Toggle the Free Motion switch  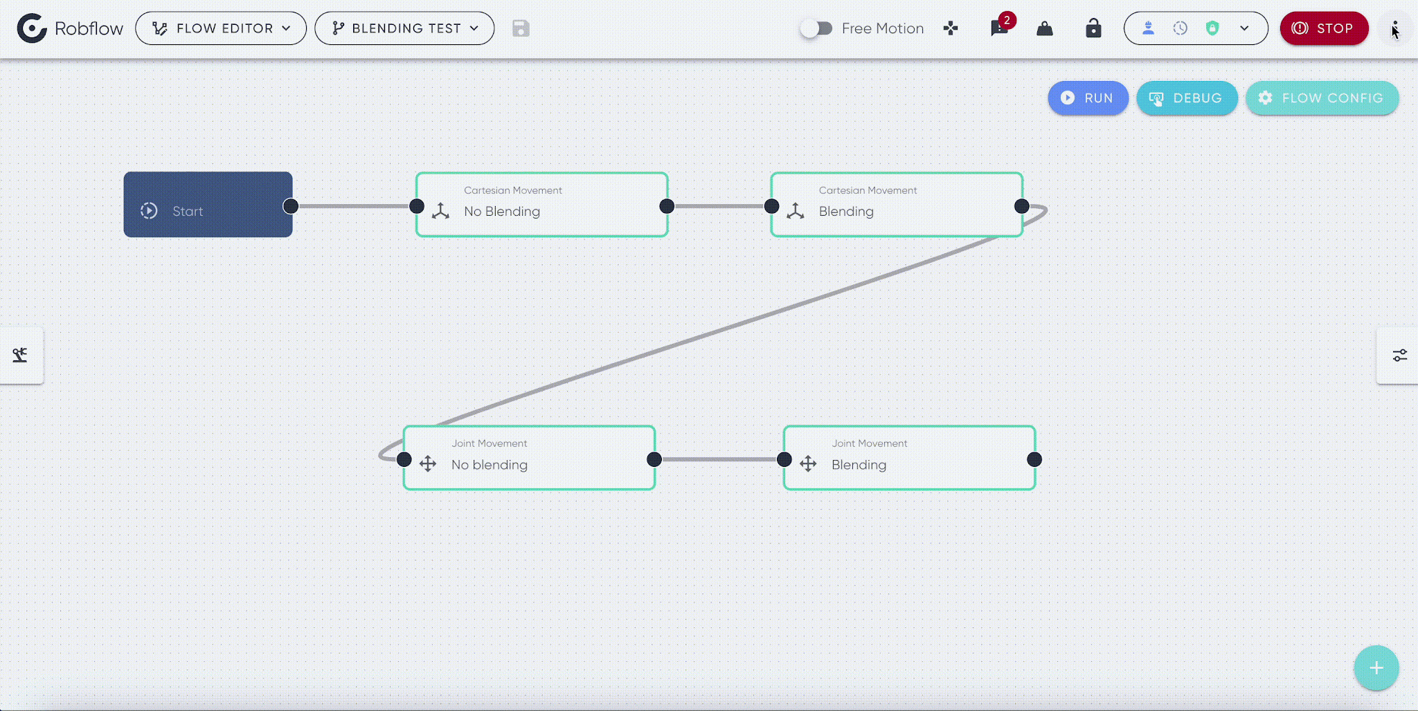point(816,28)
